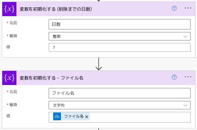Remove the ファイル名 dynamic content token
The height and width of the screenshot is (130, 197).
pos(86,117)
